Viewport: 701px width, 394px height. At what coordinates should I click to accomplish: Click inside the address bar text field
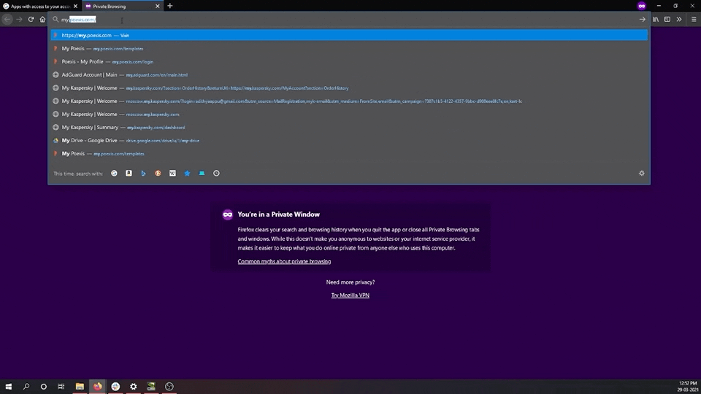tap(349, 20)
